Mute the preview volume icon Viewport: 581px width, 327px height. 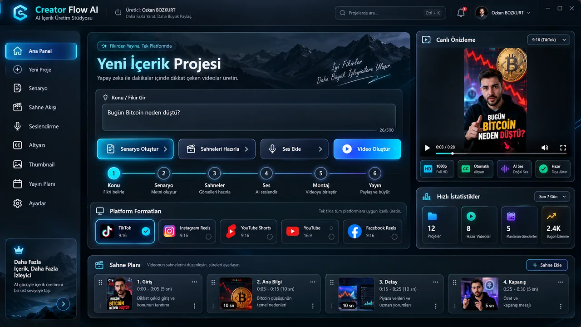pos(545,148)
